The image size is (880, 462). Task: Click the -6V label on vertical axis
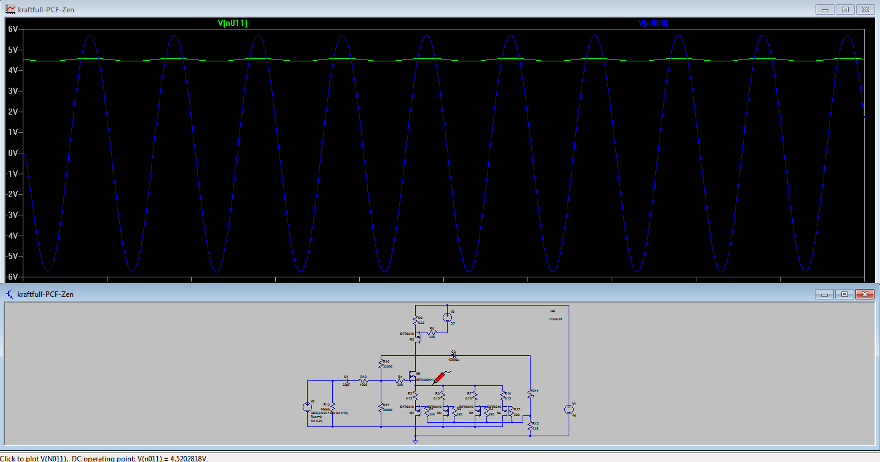coord(12,277)
